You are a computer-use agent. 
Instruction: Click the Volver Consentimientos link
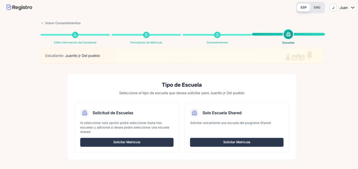pyautogui.click(x=63, y=23)
